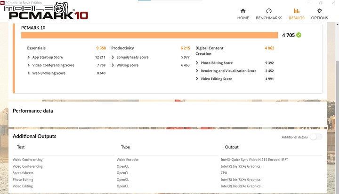The image size is (339, 194).
Task: Open the Benchmarks gauge icon
Action: [269, 11]
